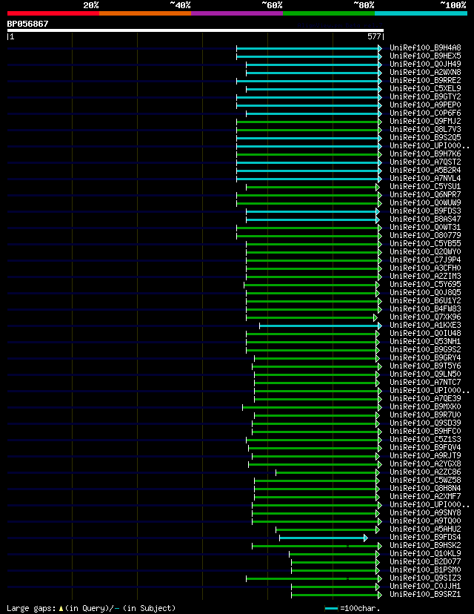
Task: Select the UniRef100_Q0WUW9 label
Action: [425, 203]
